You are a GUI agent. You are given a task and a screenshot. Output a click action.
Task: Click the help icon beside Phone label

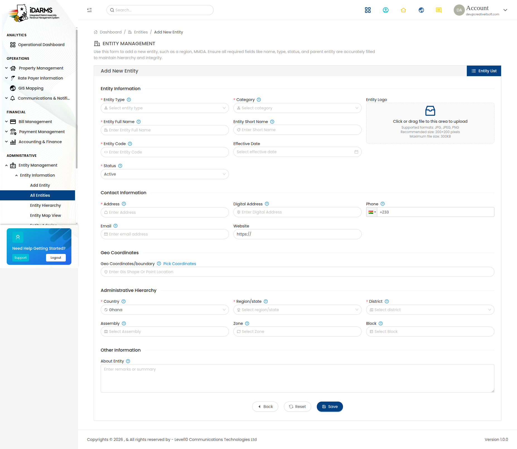coord(383,204)
